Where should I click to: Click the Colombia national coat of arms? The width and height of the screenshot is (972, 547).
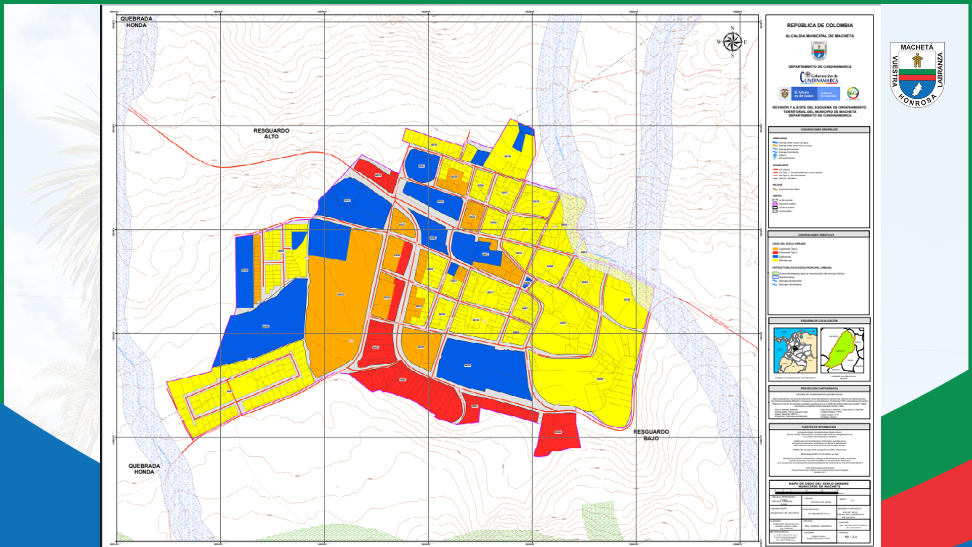[784, 94]
